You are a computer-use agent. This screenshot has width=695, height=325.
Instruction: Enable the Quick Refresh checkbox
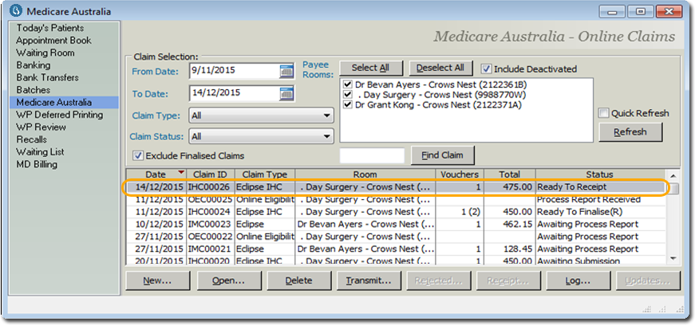pyautogui.click(x=604, y=113)
